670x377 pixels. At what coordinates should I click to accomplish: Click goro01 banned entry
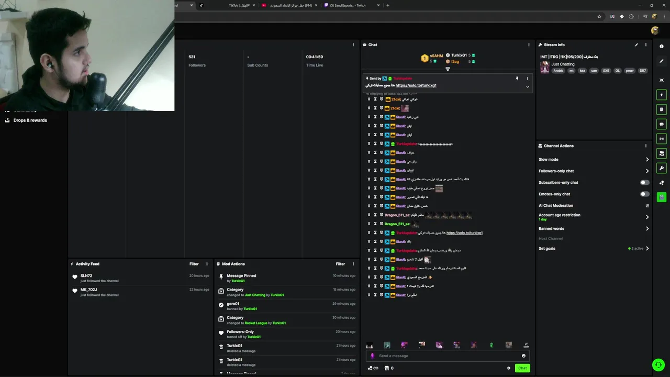(x=286, y=306)
